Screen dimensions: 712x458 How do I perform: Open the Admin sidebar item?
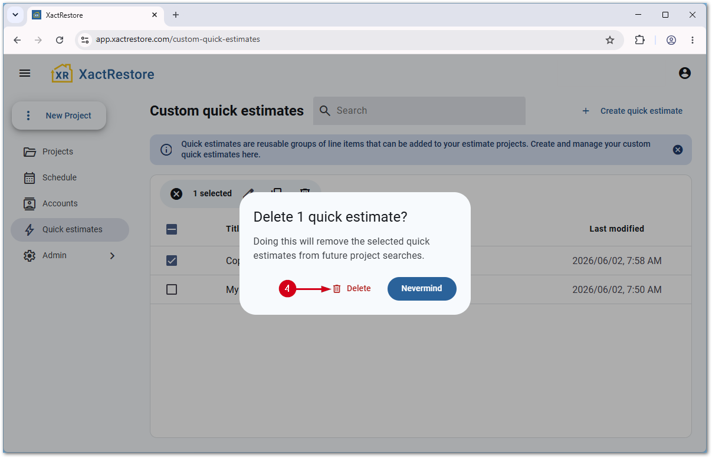(70, 255)
